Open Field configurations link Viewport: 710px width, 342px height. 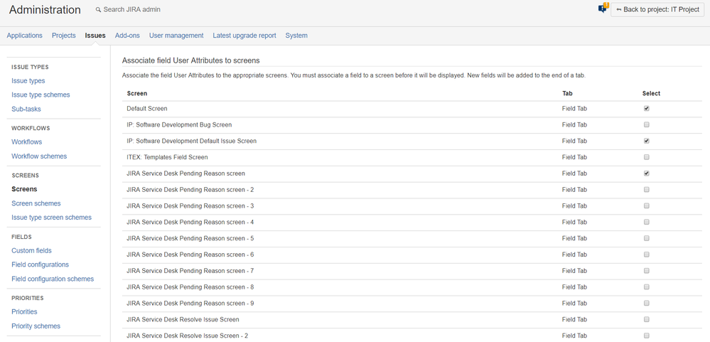coord(41,264)
